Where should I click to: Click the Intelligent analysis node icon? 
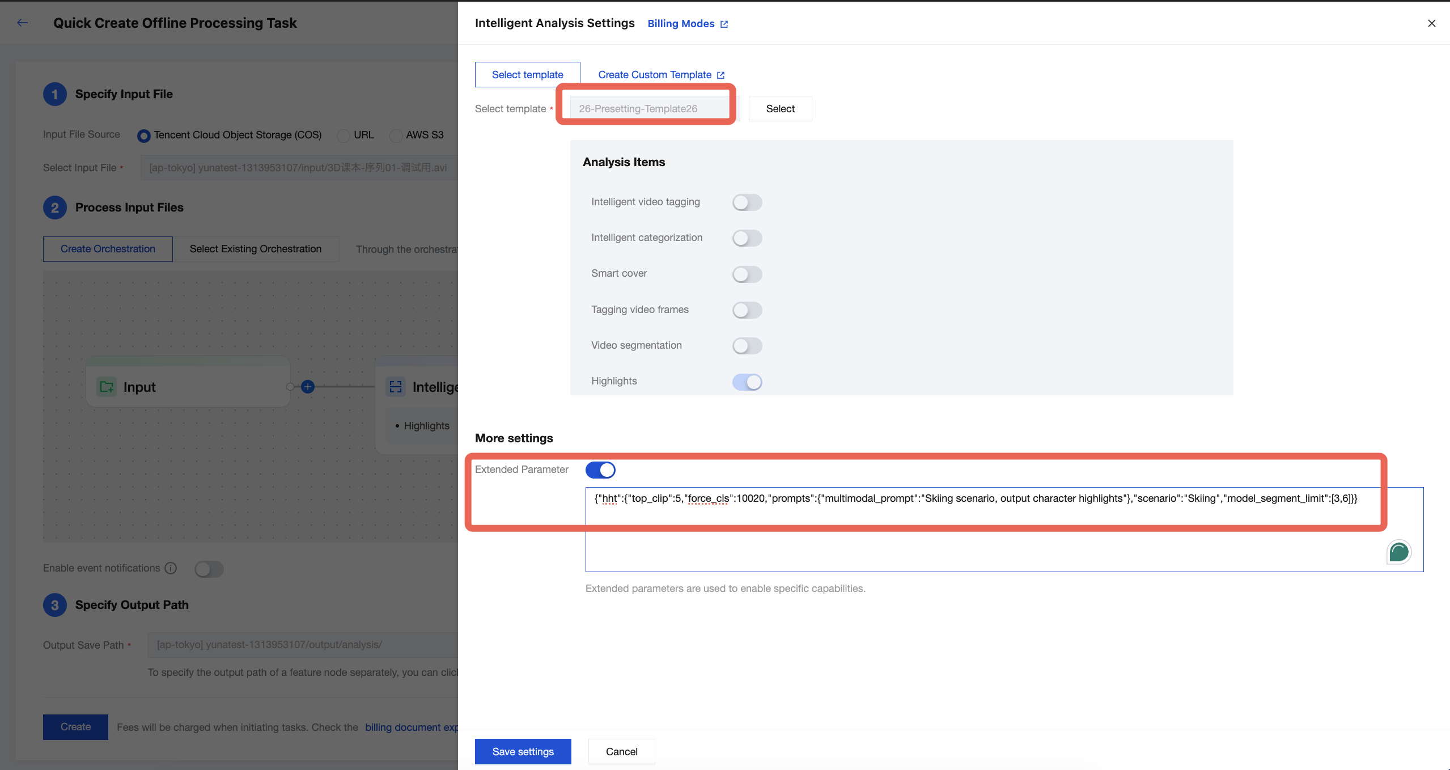(396, 387)
